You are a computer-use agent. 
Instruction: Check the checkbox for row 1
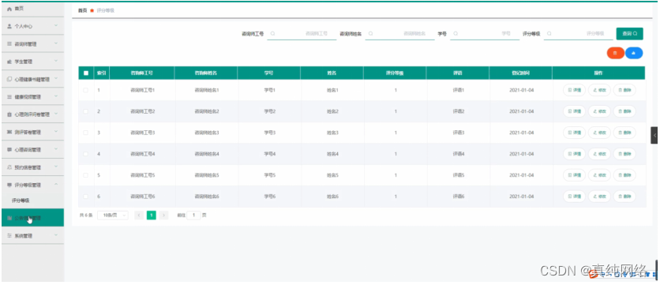coord(86,90)
